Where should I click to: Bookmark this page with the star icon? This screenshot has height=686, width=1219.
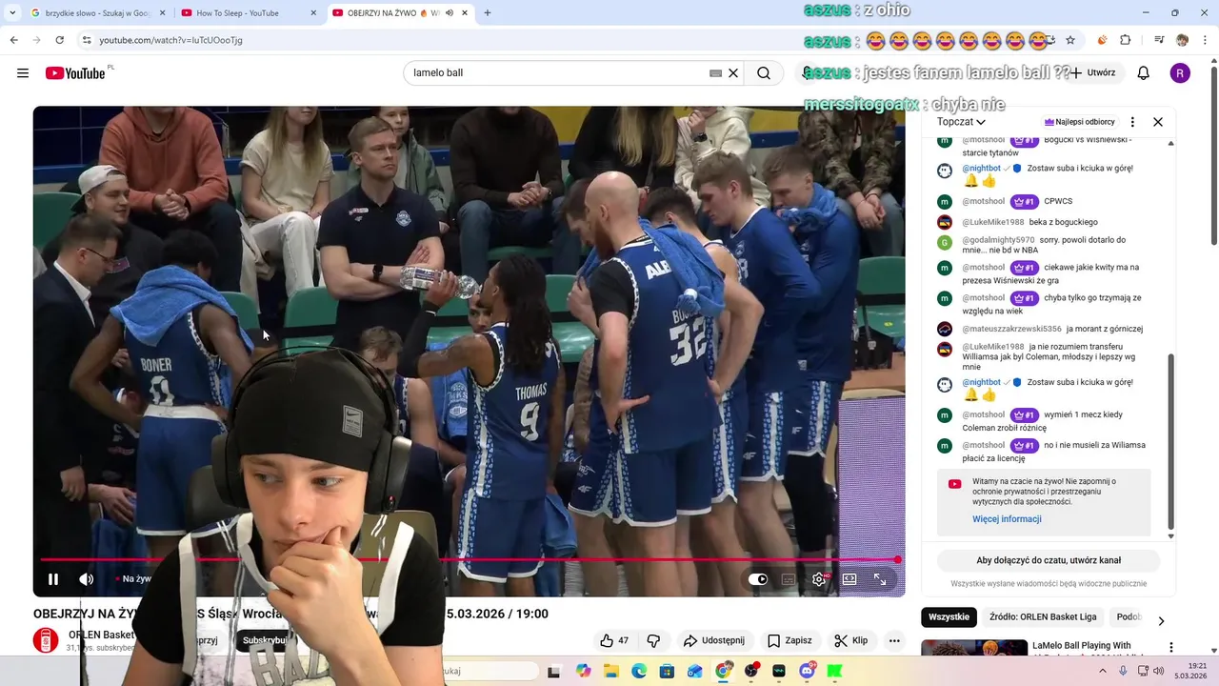(1070, 40)
